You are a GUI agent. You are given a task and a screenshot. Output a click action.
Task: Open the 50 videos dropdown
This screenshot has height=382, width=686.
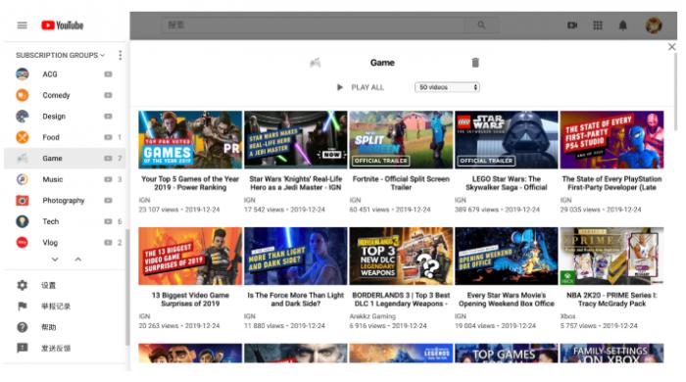[447, 87]
